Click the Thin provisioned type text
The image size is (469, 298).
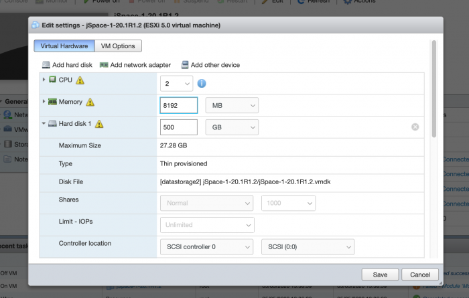[184, 164]
